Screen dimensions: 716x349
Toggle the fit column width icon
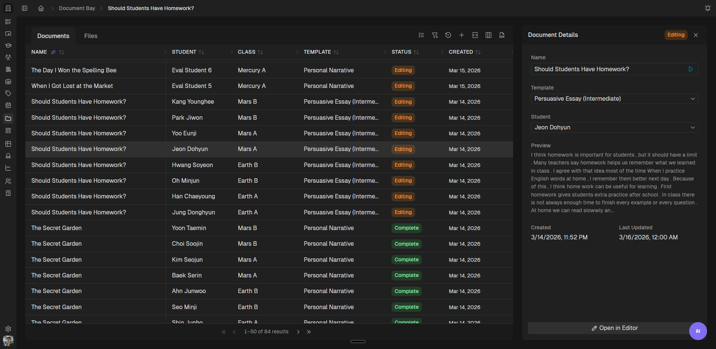(x=475, y=35)
